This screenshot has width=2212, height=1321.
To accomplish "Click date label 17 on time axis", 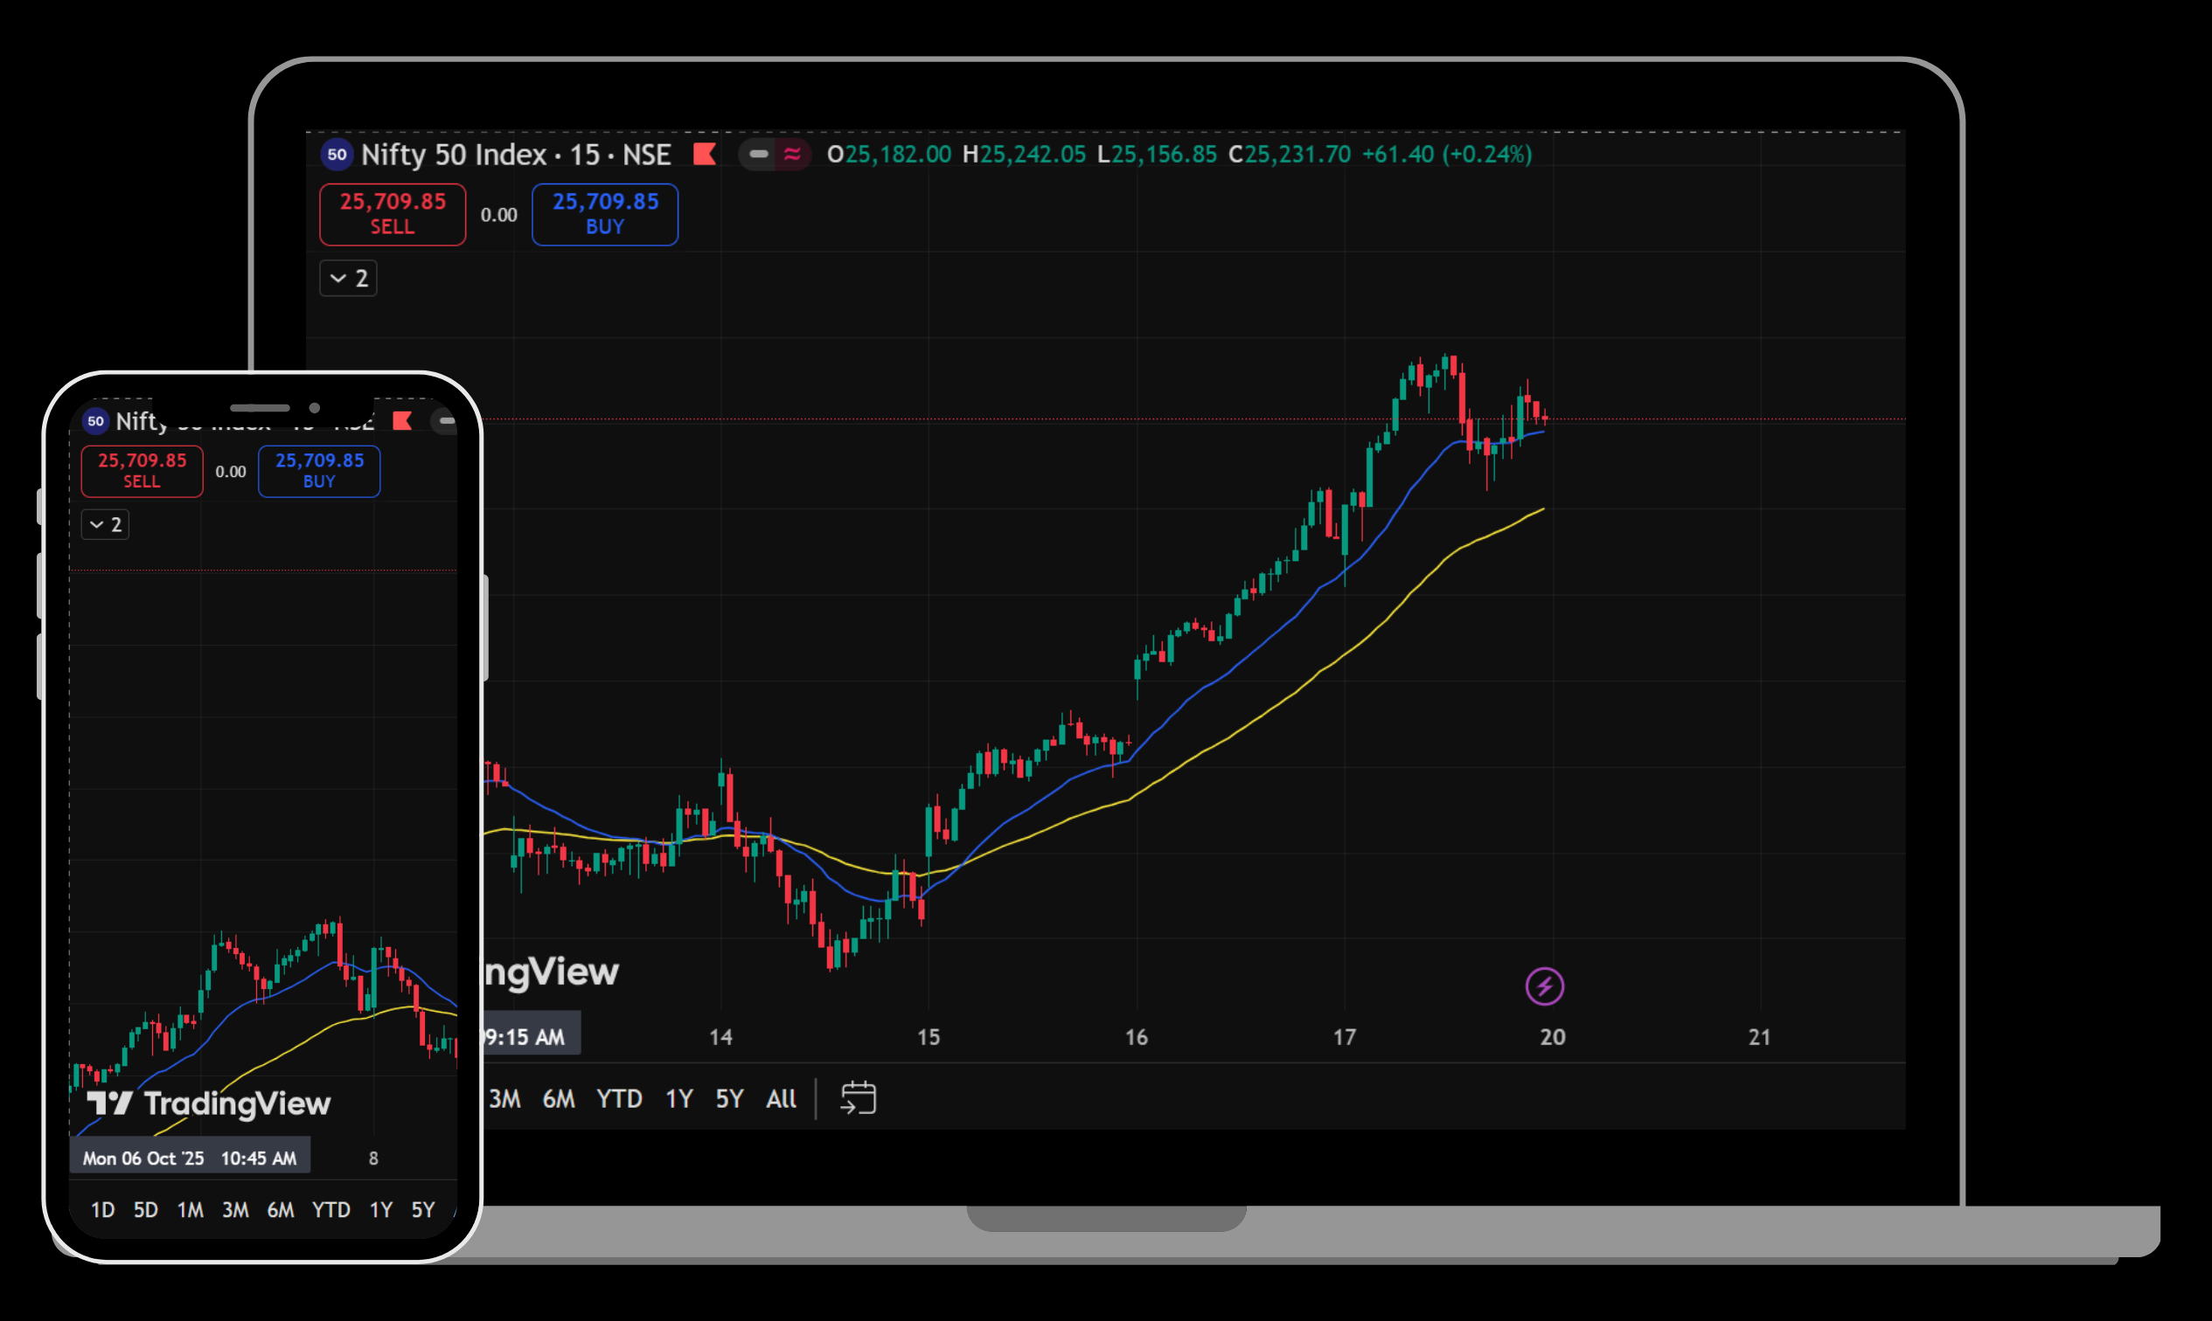I will (1344, 1037).
